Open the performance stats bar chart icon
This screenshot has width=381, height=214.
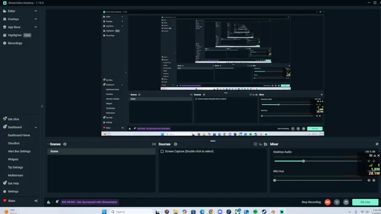pos(49,202)
